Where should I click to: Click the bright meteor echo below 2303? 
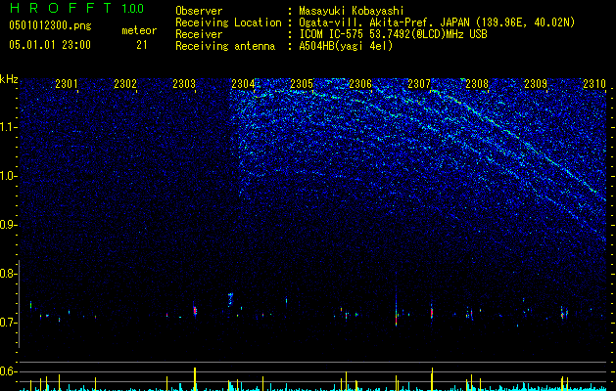point(195,310)
